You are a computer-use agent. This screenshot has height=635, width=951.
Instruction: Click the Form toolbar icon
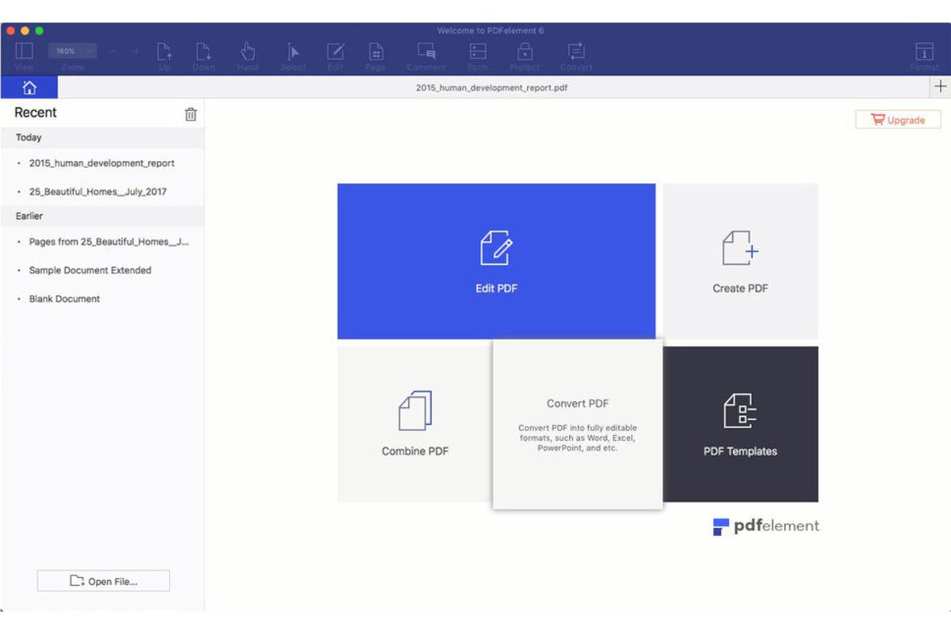pyautogui.click(x=478, y=52)
